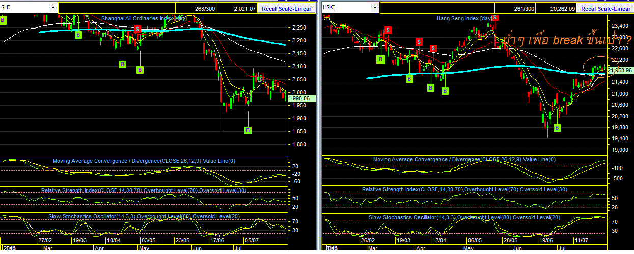Click the 23/05 date label
The image size is (634, 254).
click(182, 240)
